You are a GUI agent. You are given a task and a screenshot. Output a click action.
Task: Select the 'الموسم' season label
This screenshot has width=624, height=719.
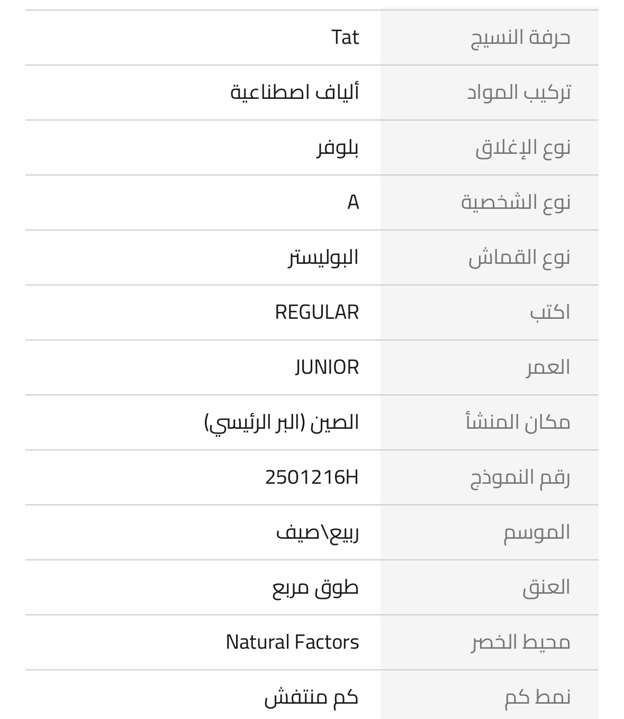(x=537, y=532)
